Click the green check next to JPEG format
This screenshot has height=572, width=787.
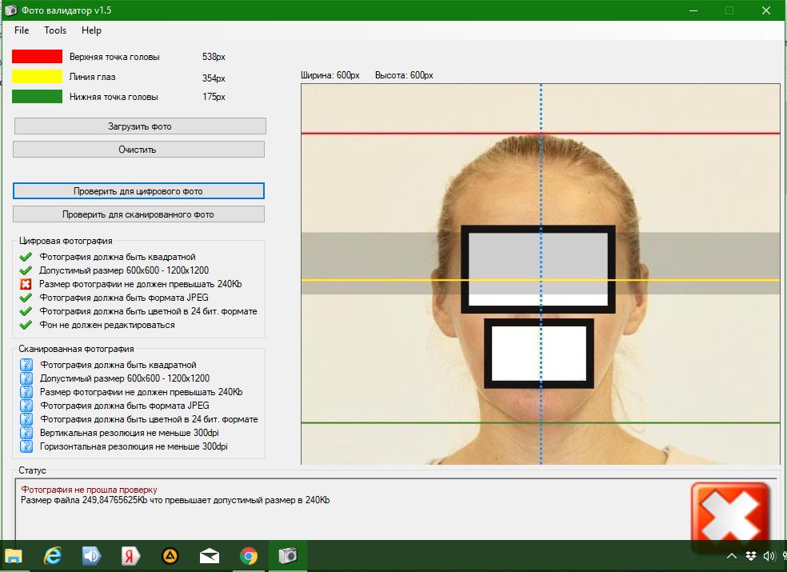pos(26,298)
